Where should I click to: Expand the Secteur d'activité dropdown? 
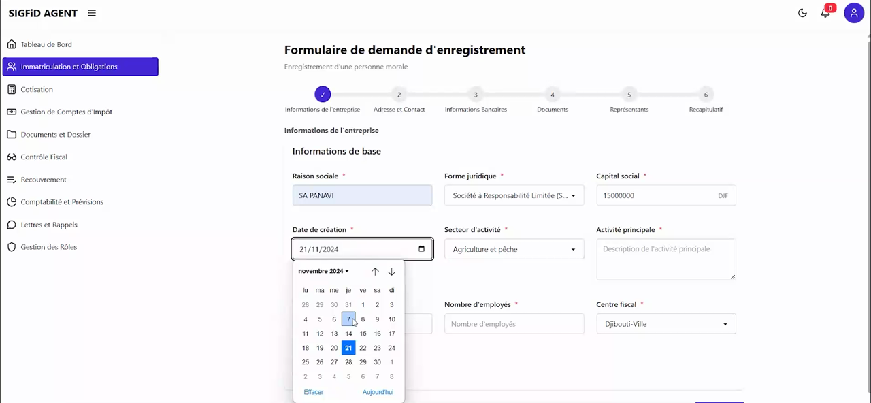pos(514,250)
